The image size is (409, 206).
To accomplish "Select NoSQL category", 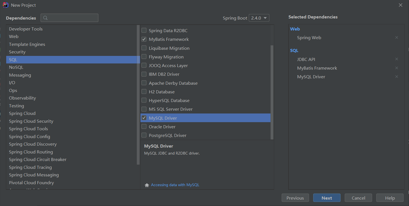I will point(71,67).
